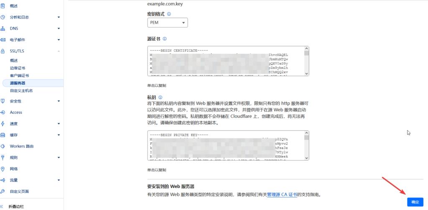Click the DNS network icon
This screenshot has height=210, width=428.
coord(3,29)
